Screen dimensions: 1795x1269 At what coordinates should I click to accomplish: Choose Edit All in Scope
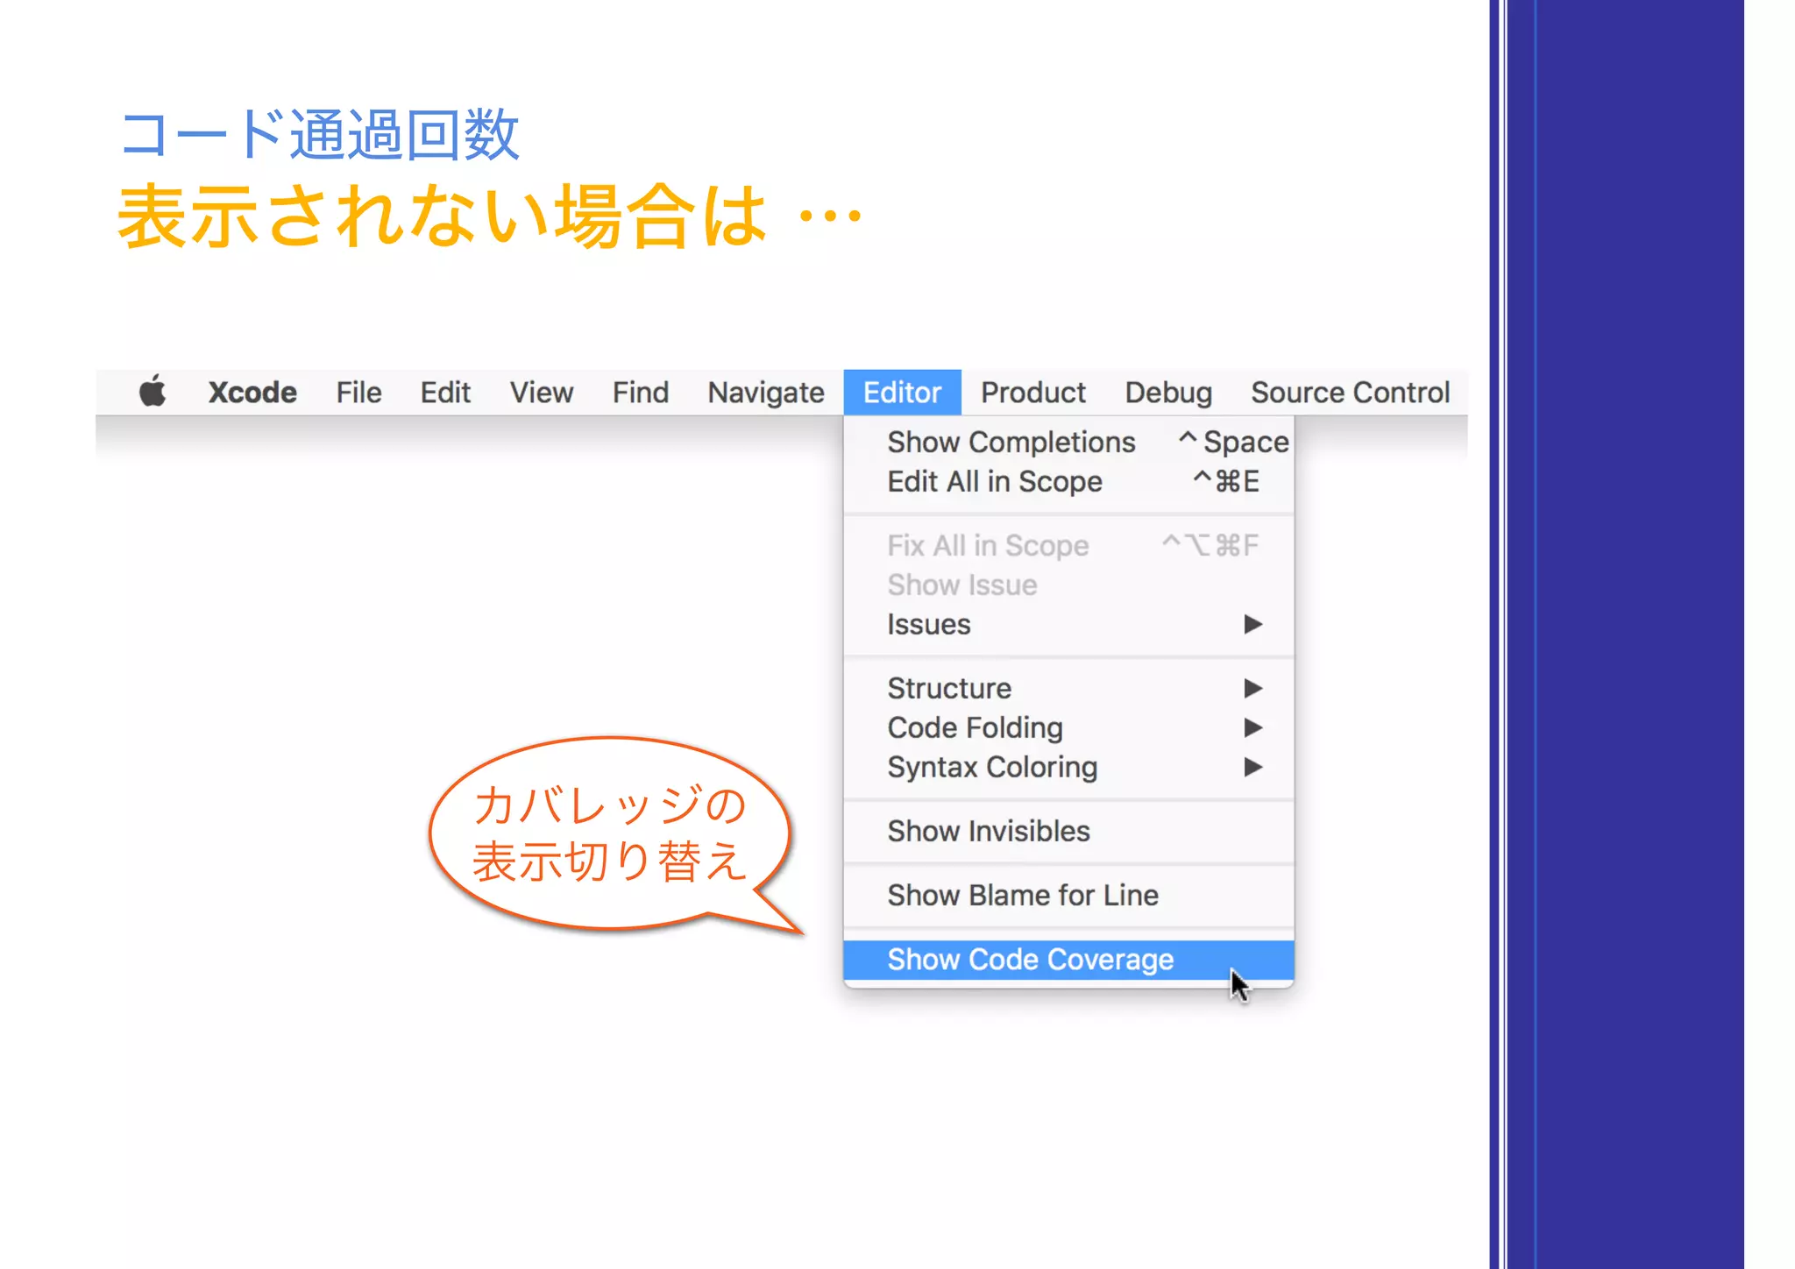click(1068, 481)
